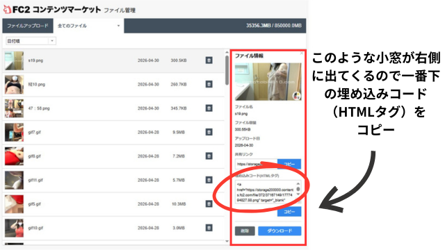
Task: Delete gif5.gif via trash icon
Action: click(209, 204)
